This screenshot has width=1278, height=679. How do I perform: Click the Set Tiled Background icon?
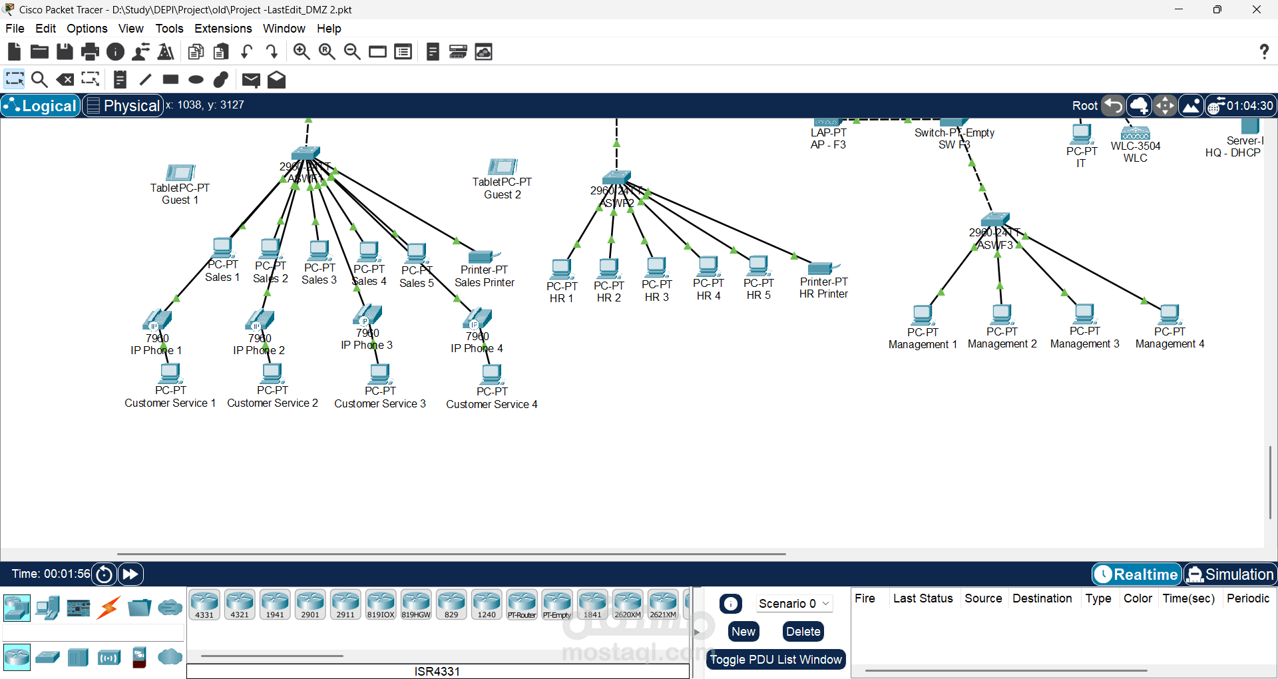tap(1191, 106)
